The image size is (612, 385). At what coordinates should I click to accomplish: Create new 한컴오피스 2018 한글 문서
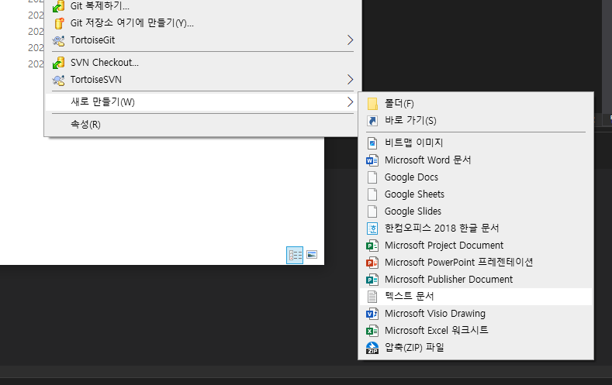(475, 229)
